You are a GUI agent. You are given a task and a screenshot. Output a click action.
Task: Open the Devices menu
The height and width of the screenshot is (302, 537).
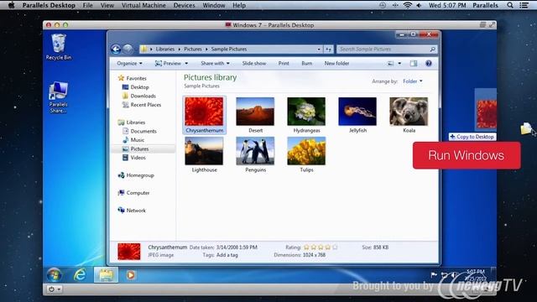(x=184, y=5)
